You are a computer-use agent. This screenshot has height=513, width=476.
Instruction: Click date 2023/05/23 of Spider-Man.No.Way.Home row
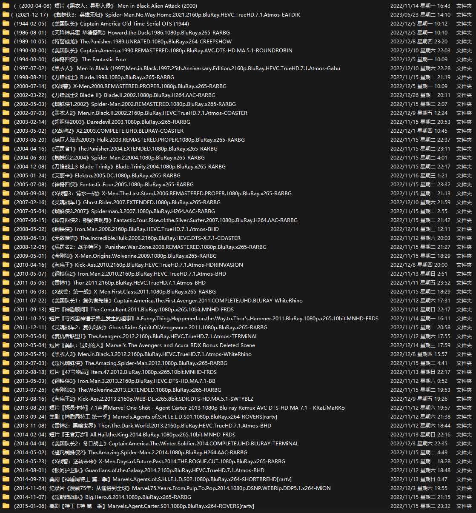point(420,15)
